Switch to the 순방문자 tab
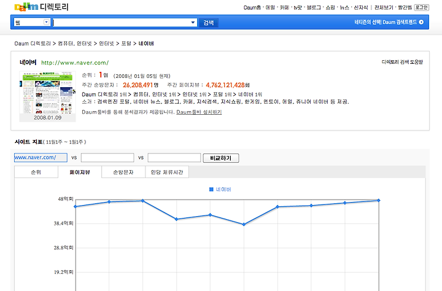The width and height of the screenshot is (442, 291). (123, 172)
